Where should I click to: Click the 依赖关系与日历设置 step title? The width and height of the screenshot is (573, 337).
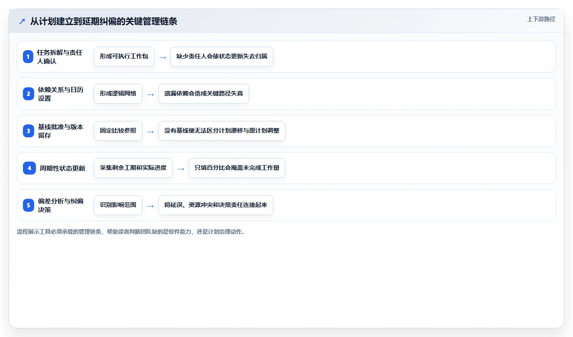(x=61, y=94)
